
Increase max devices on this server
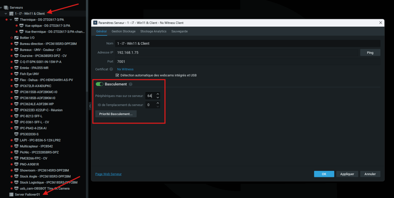pyautogui.click(x=158, y=94)
